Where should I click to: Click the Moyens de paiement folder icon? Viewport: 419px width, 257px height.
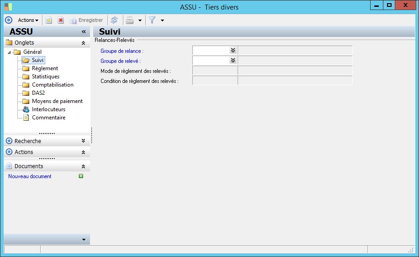coord(26,101)
